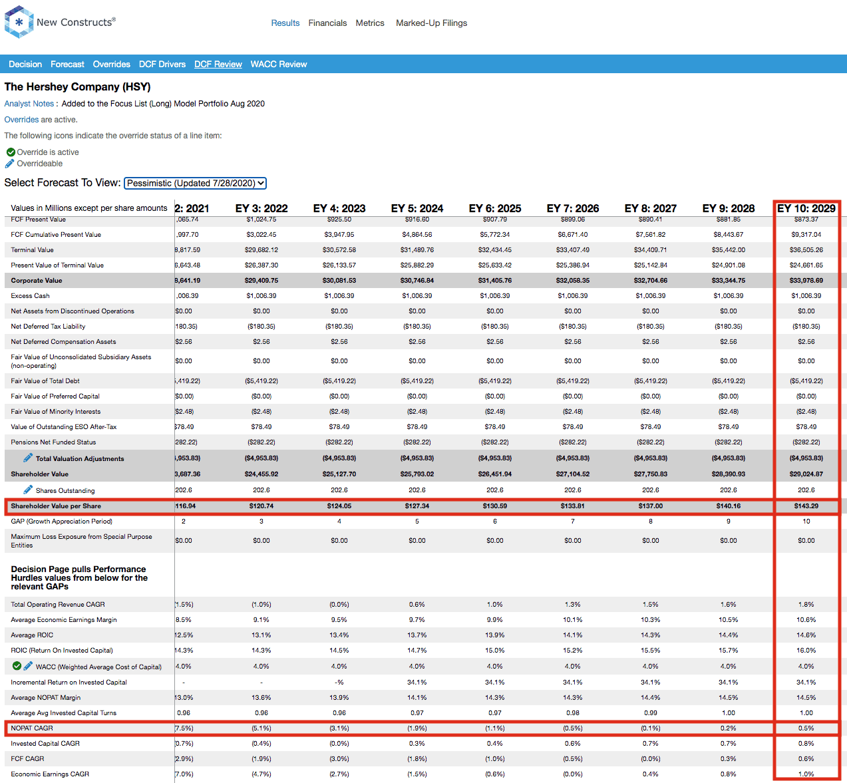Click the 'Average NOPAT Margin' row label
The width and height of the screenshot is (847, 783).
point(46,698)
